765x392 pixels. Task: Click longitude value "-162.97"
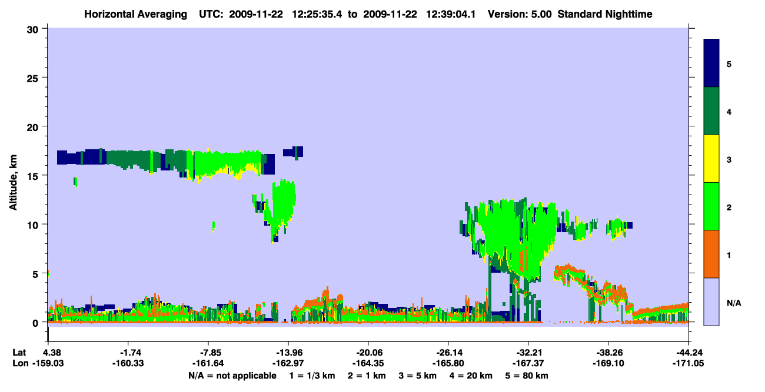[288, 364]
